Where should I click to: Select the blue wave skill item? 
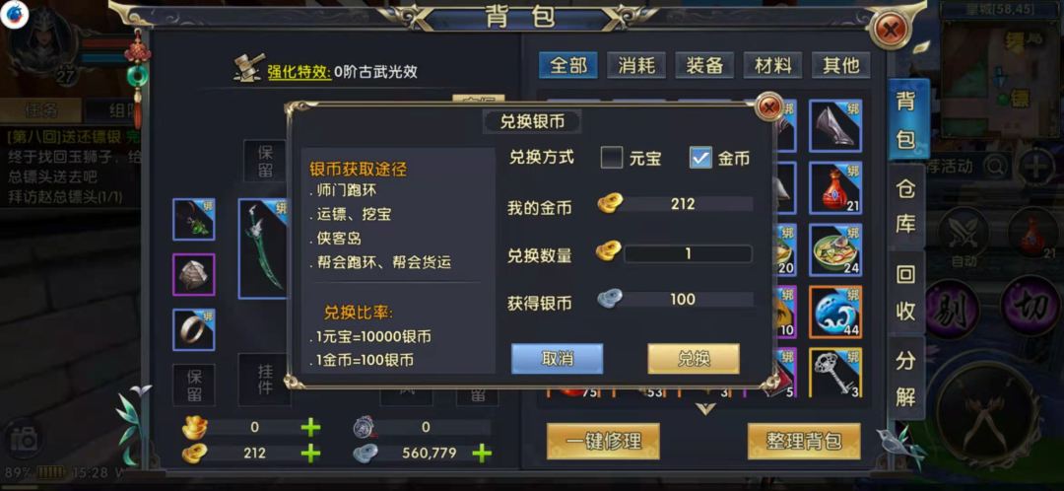pyautogui.click(x=835, y=313)
